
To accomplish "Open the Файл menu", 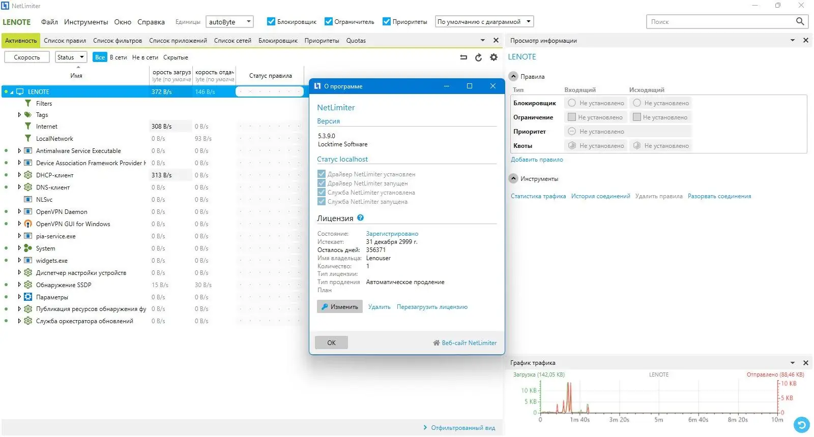I will pyautogui.click(x=49, y=22).
